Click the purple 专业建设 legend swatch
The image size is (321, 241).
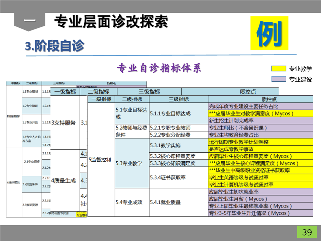[x=279, y=79]
